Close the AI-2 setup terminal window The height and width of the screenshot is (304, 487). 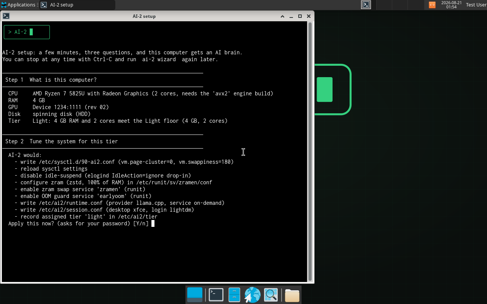point(309,16)
